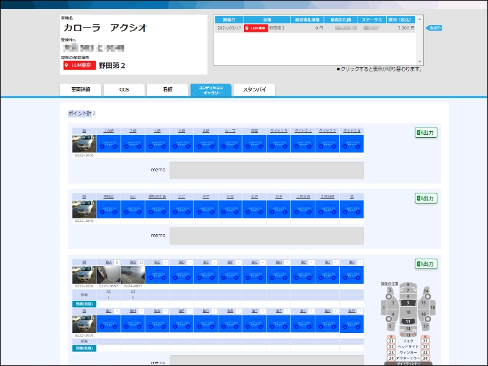This screenshot has height=366, width=488.
Task: Export the damage section with its Excel 出力 icon
Action: 426,264
